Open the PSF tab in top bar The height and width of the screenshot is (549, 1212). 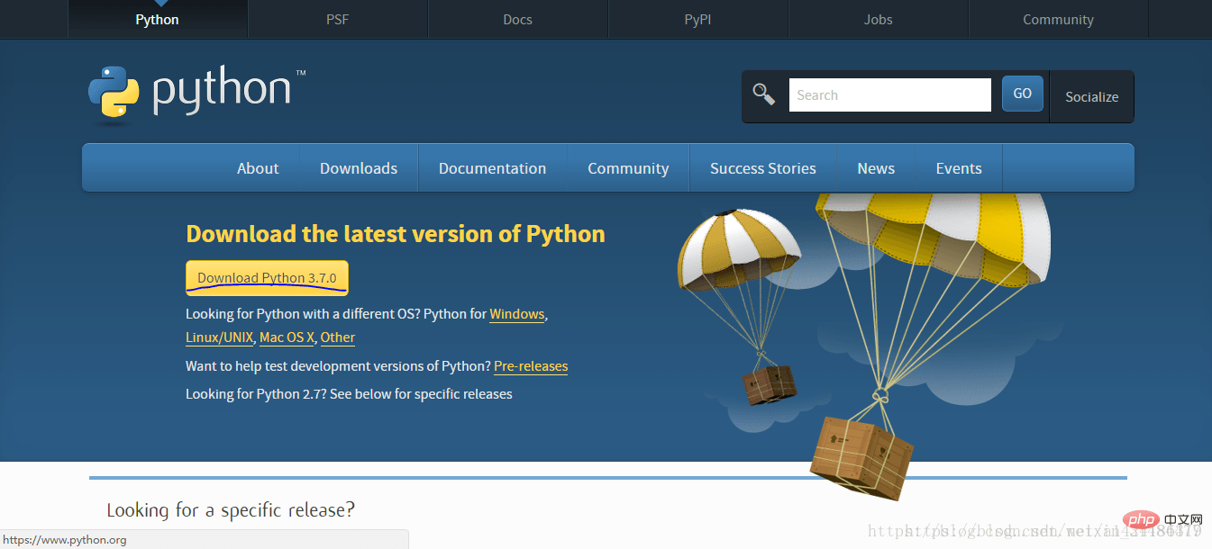pyautogui.click(x=337, y=20)
